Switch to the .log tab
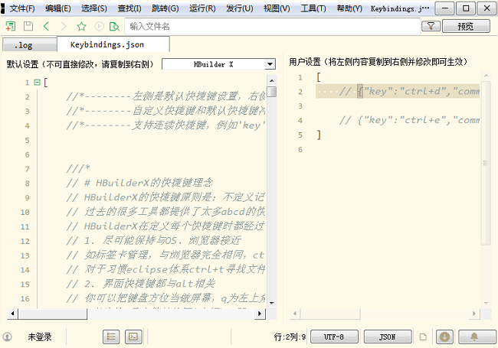The image size is (498, 348). tap(30, 45)
